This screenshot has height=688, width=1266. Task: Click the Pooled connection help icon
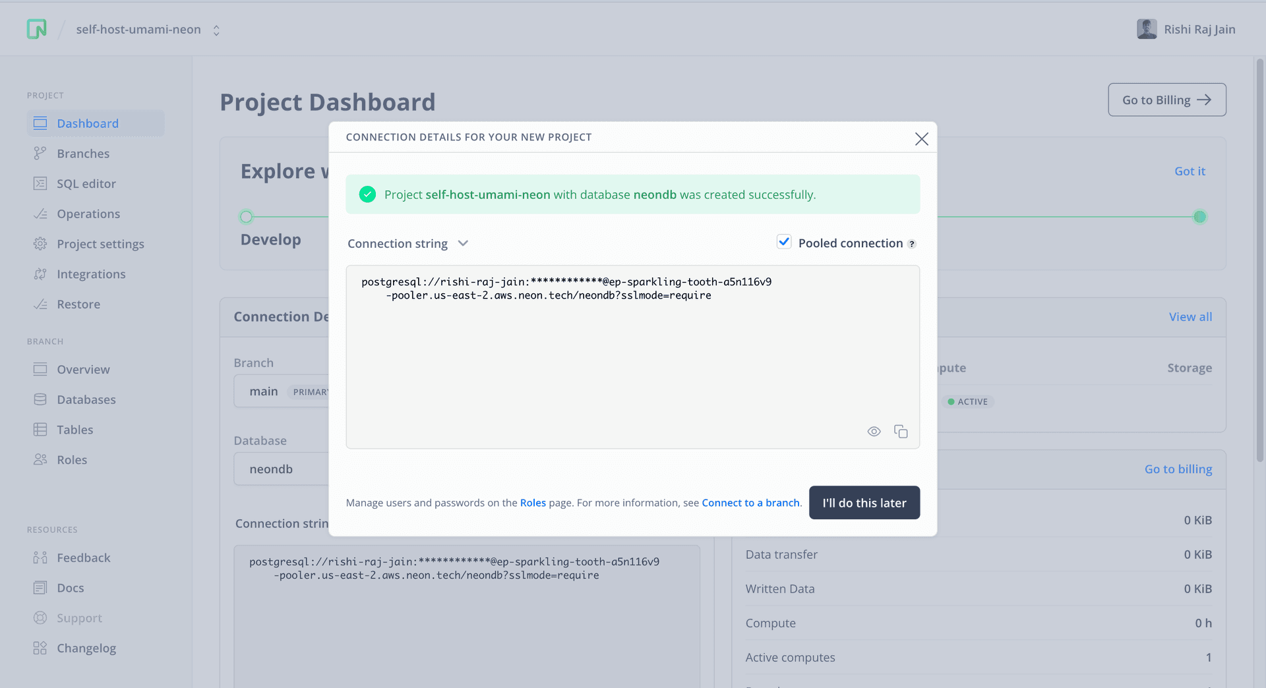[912, 244]
